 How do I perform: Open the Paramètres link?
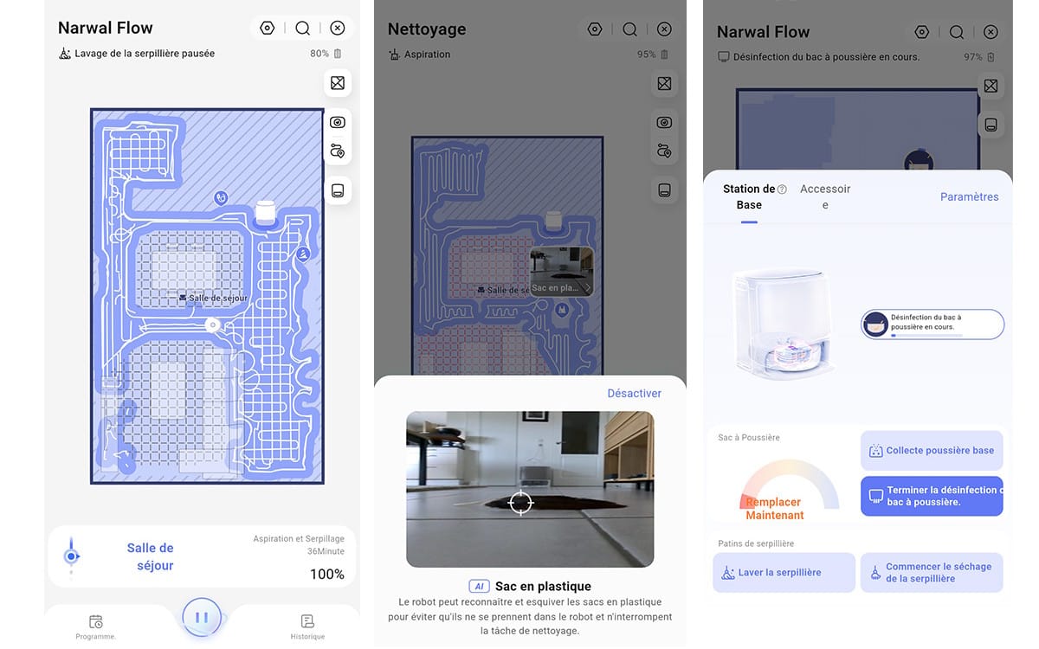pyautogui.click(x=970, y=196)
